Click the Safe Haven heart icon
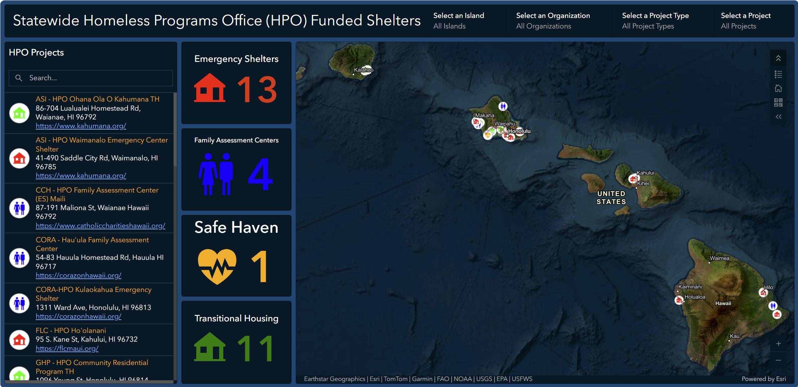798x387 pixels. 217,267
